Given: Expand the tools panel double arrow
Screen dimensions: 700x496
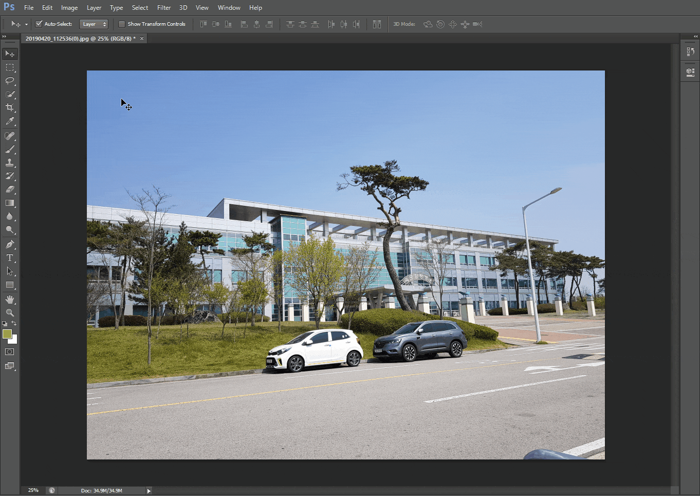Looking at the screenshot, I should tap(4, 37).
